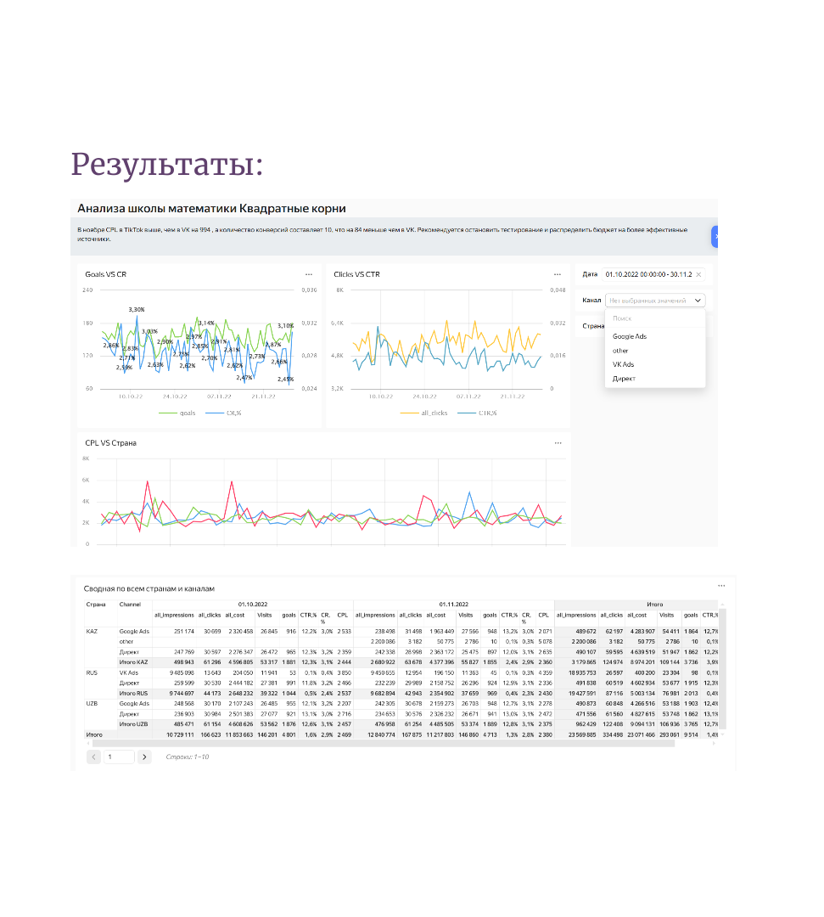Select the UZB country cell
The image size is (824, 917).
(x=92, y=704)
